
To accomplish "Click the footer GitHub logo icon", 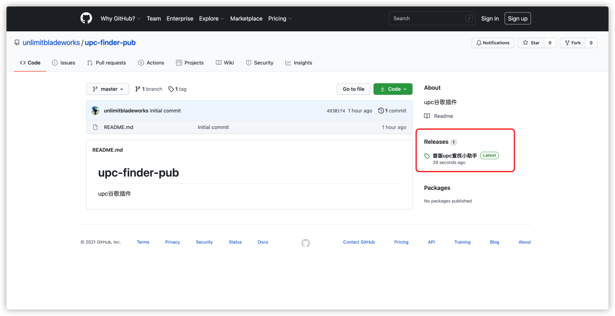I will tap(306, 243).
